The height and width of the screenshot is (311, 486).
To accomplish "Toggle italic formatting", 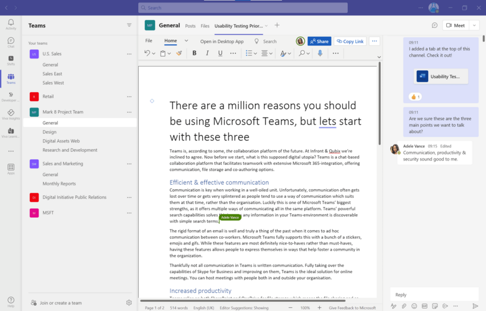I will [x=207, y=53].
